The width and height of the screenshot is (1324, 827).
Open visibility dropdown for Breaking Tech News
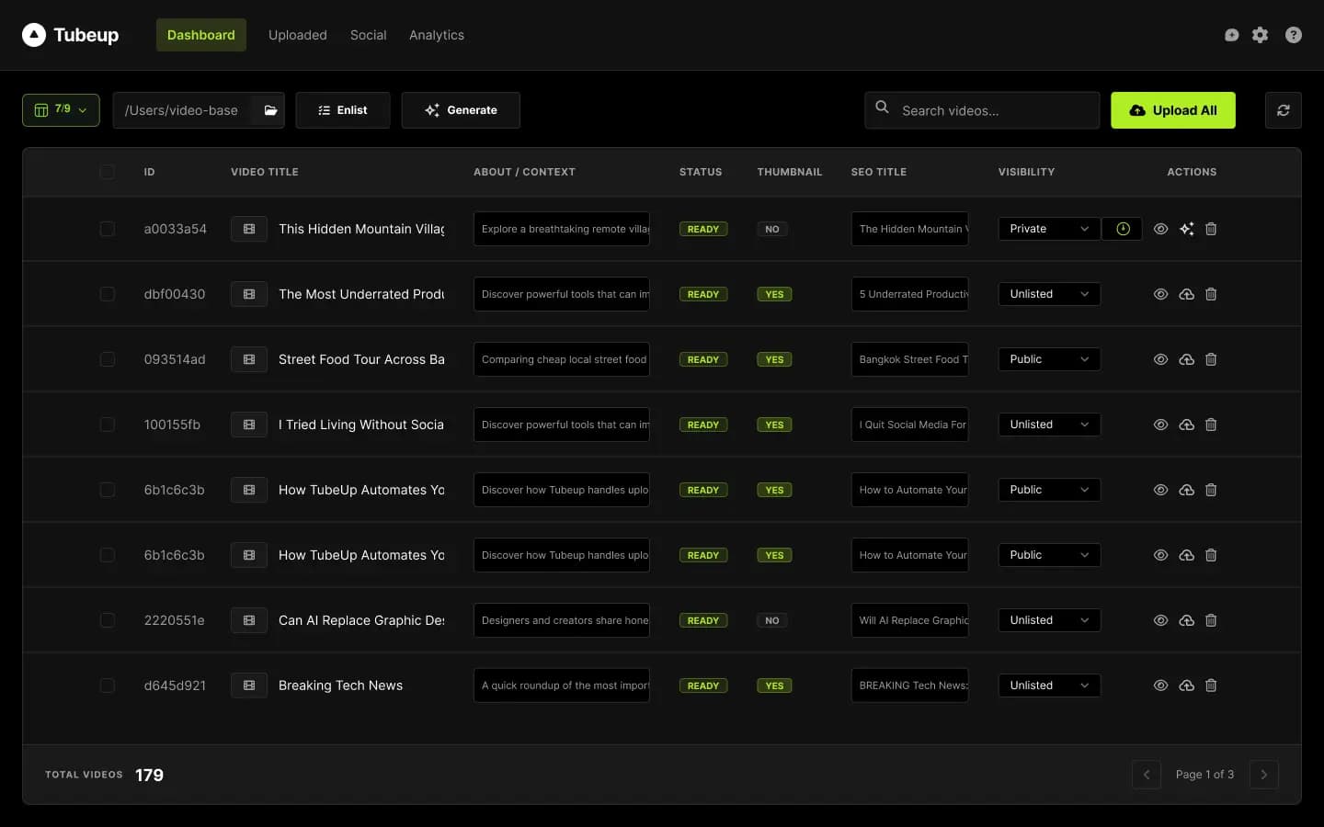(1049, 685)
